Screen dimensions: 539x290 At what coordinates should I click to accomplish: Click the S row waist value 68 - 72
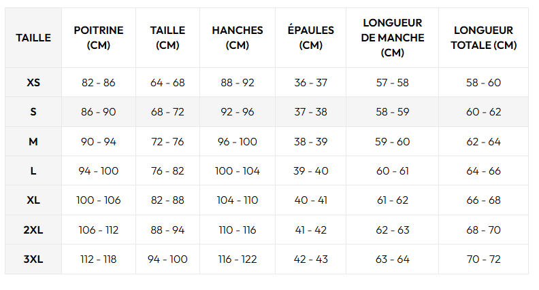click(167, 112)
